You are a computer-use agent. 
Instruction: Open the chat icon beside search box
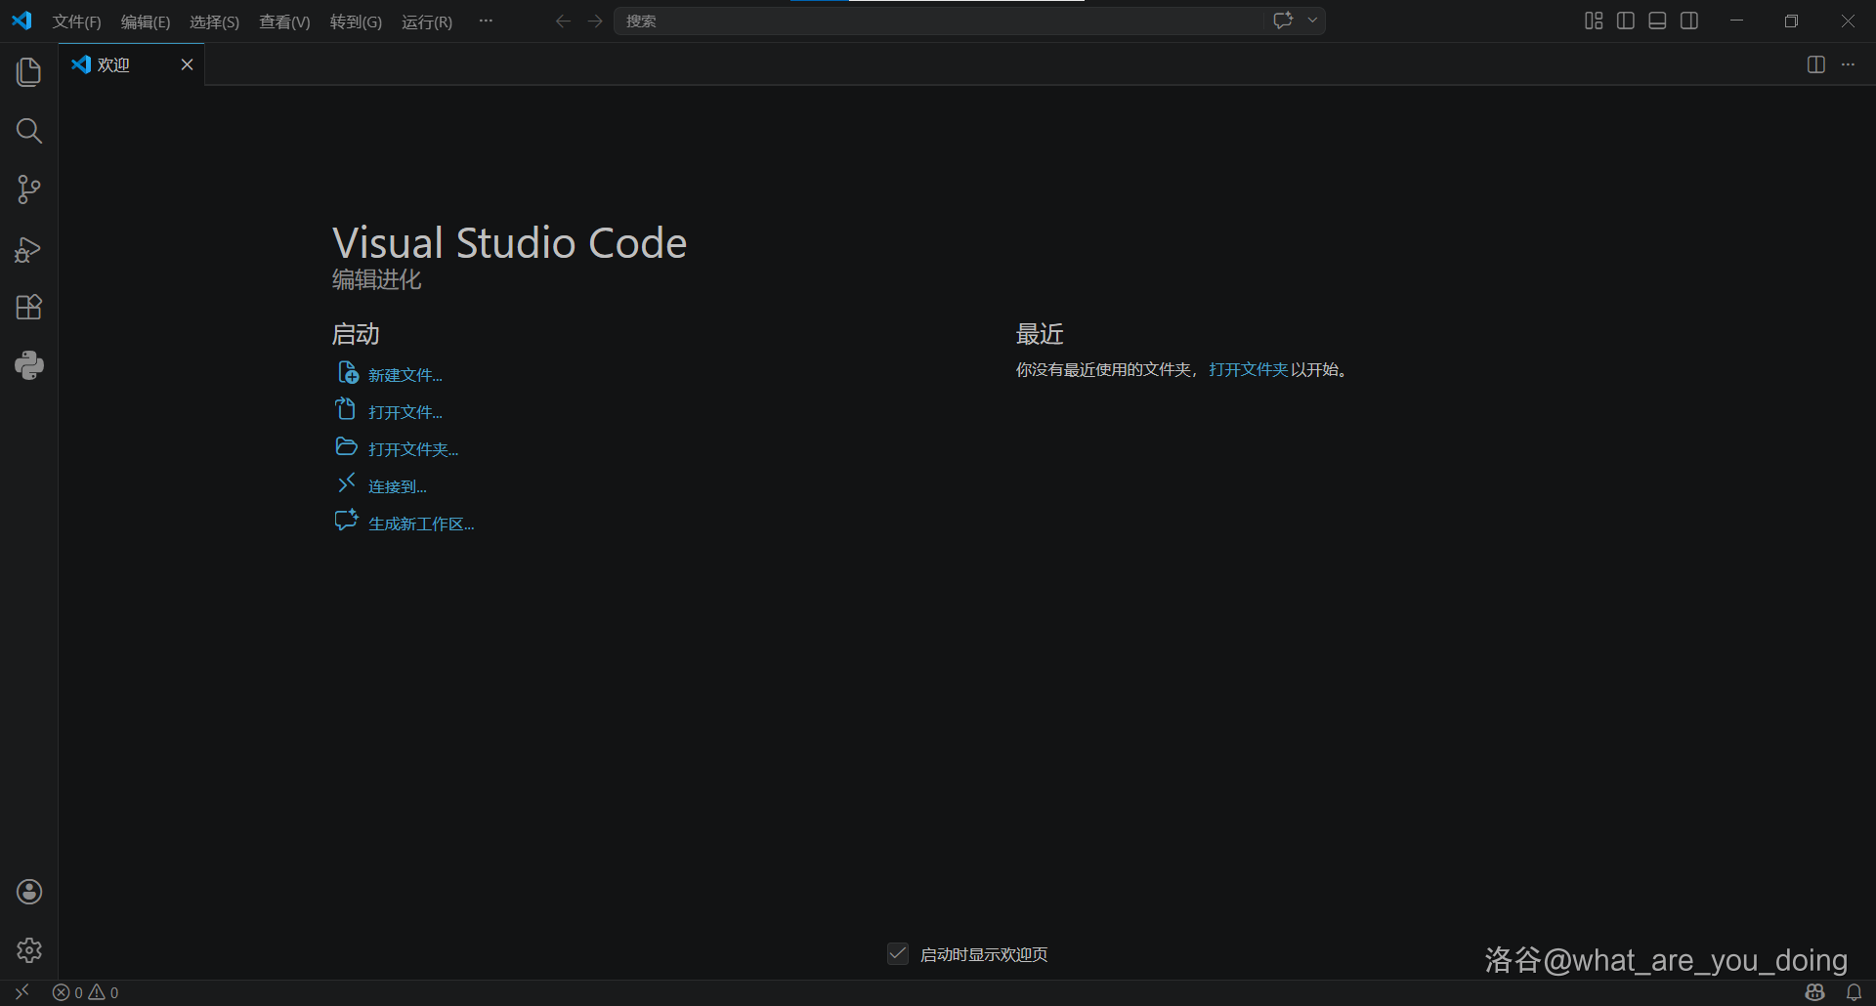point(1283,21)
